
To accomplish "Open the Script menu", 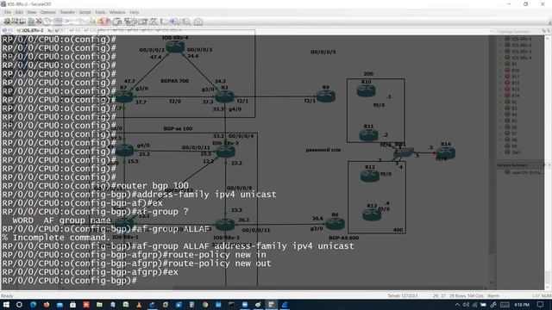I will 85,12.
